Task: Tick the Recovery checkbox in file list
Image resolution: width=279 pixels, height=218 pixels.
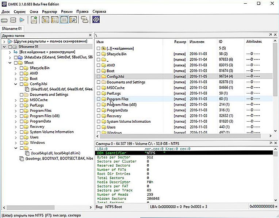Action: click(98, 116)
